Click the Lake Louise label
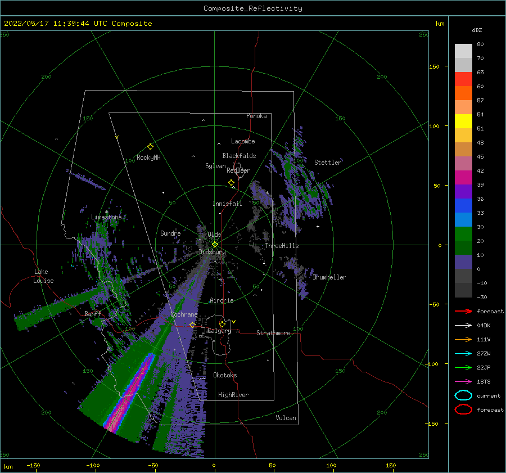This screenshot has height=473, width=506. 43,276
